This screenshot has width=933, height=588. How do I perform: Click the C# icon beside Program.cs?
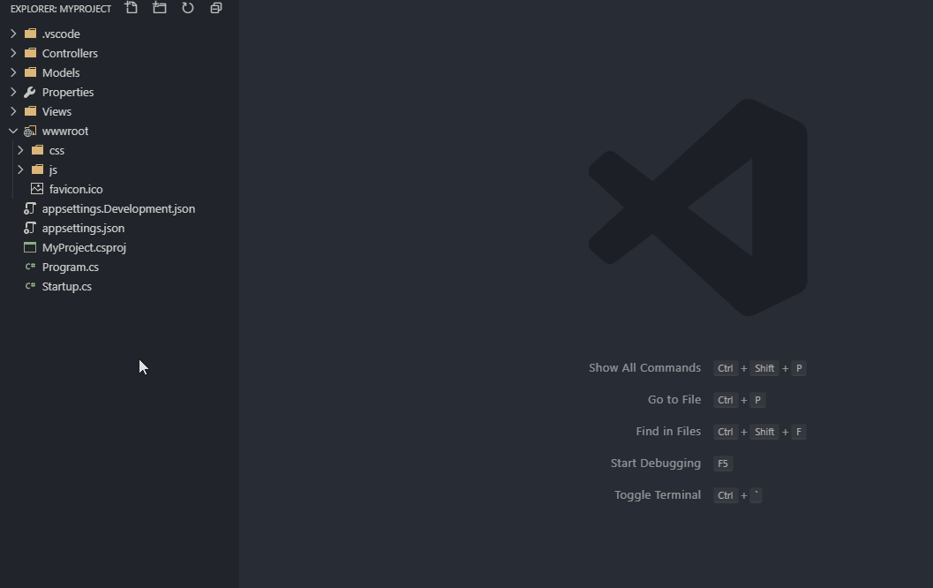point(30,268)
